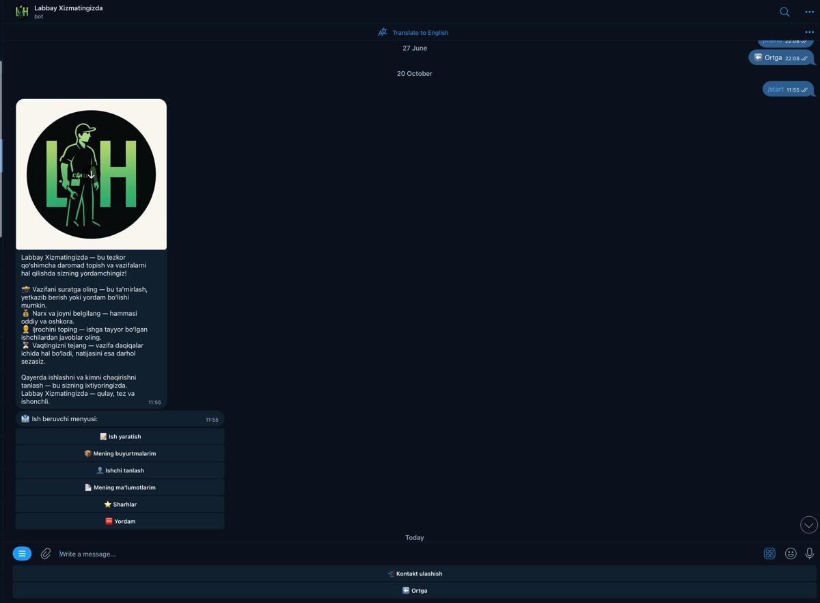The width and height of the screenshot is (820, 603).
Task: Open the three-dot menu in chat header
Action: 809,12
